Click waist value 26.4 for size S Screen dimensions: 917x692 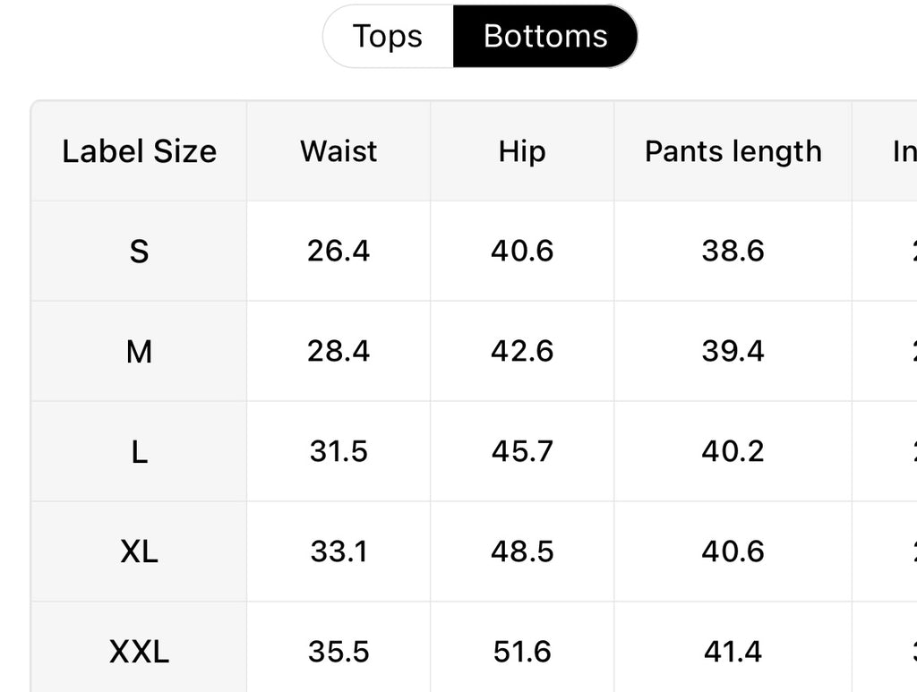point(339,252)
